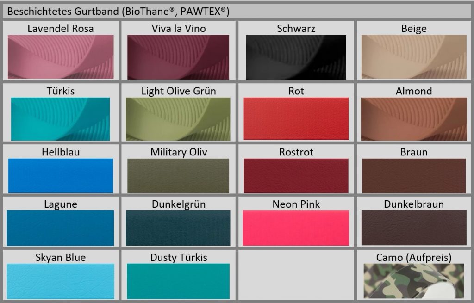Select the Türkis color swatch
Image resolution: width=474 pixels, height=303 pixels.
[60, 119]
